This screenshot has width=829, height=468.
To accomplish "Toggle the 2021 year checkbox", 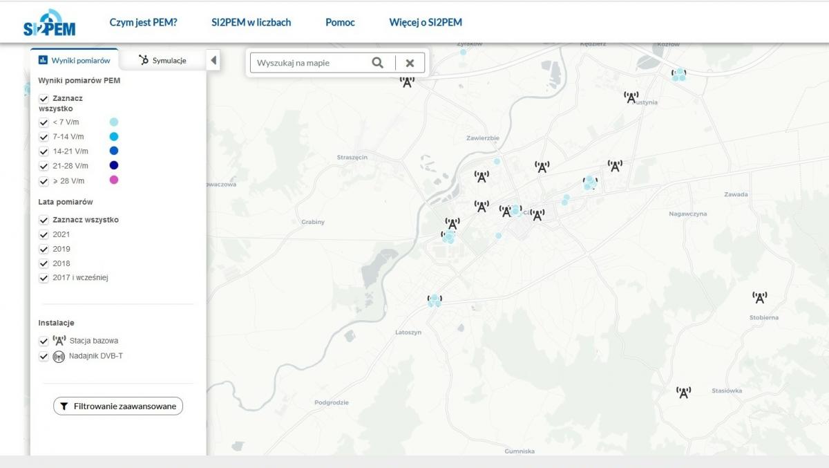I will [x=44, y=234].
